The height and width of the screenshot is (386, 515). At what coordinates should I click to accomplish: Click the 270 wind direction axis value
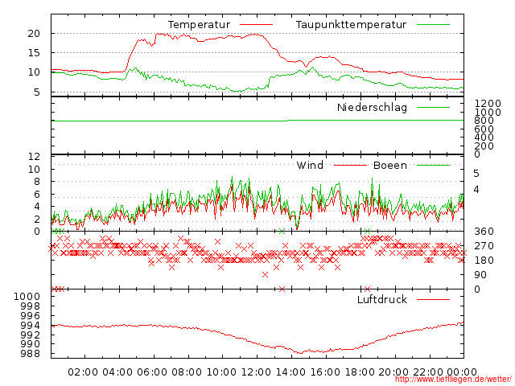click(x=484, y=246)
